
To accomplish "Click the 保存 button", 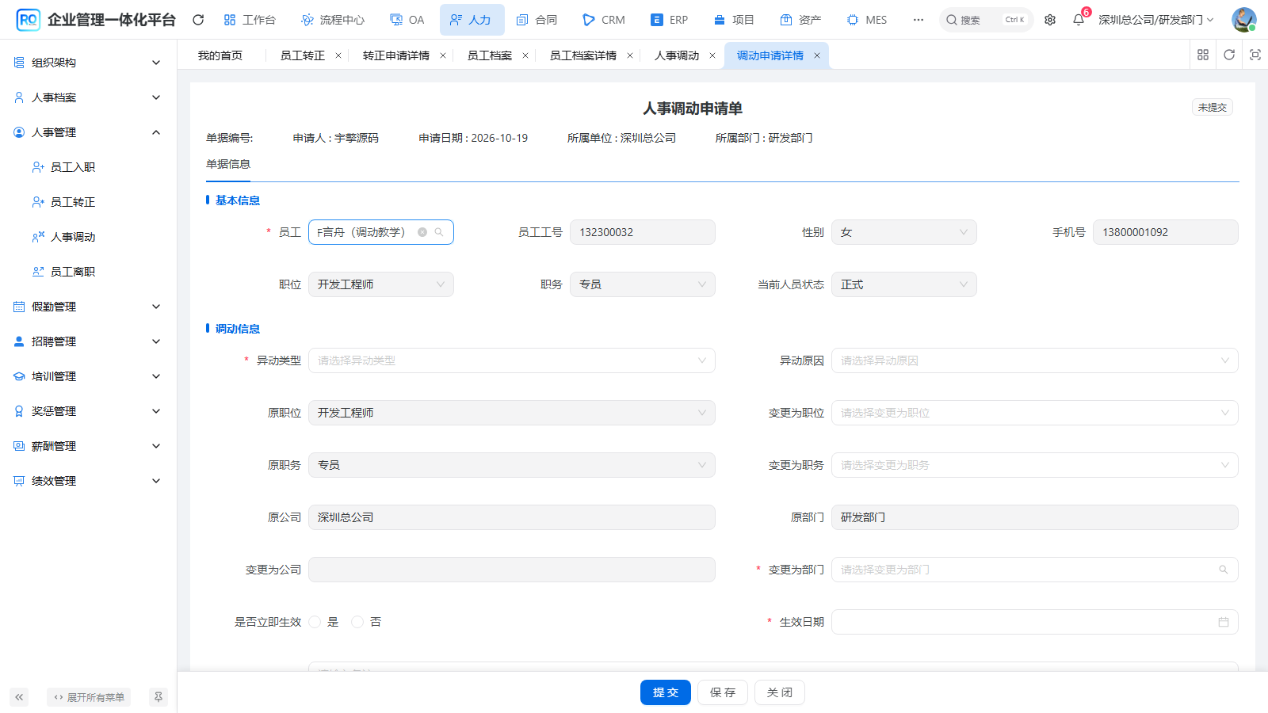I will 723,692.
